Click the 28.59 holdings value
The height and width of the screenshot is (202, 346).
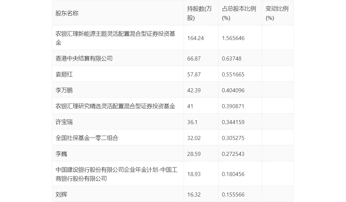194,154
